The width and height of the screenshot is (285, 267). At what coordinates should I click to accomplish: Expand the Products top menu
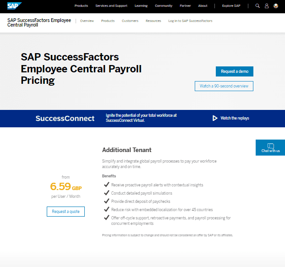[x=81, y=6]
